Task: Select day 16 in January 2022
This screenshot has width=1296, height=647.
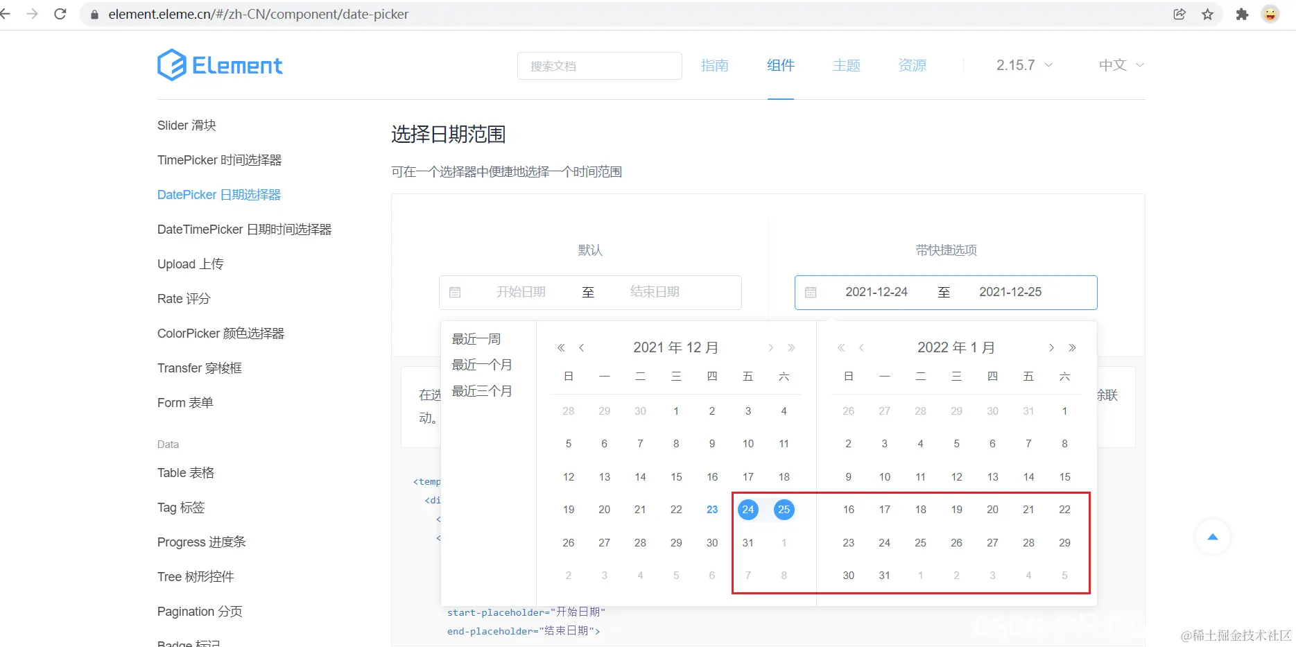Action: (x=849, y=510)
